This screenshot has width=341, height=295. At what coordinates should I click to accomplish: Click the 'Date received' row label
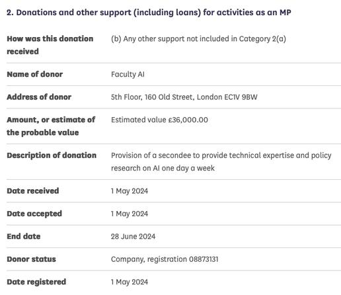click(x=33, y=191)
